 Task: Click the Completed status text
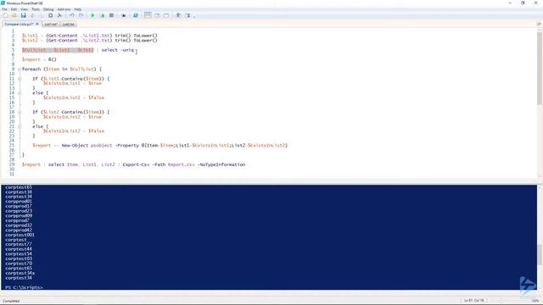pyautogui.click(x=11, y=301)
